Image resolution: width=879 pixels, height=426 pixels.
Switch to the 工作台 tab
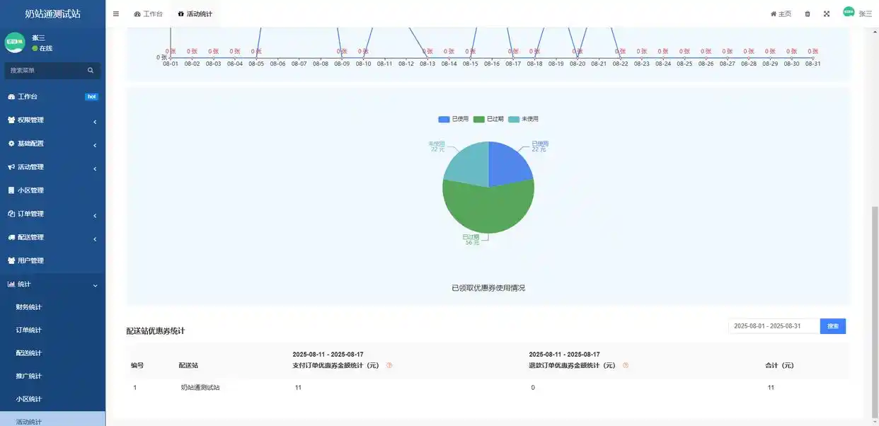coord(148,14)
